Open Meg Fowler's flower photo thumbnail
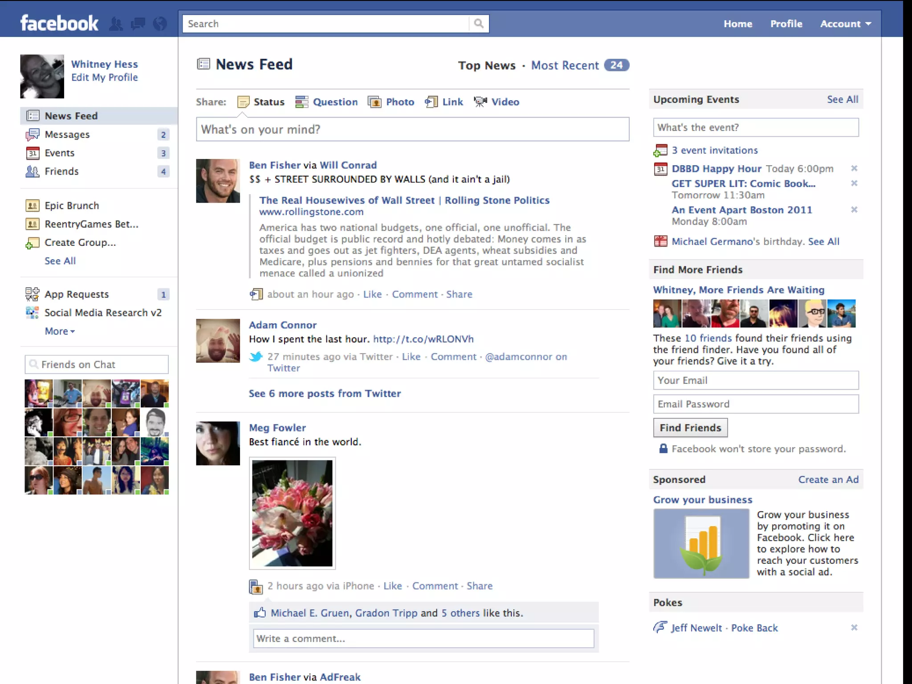 [x=292, y=513]
